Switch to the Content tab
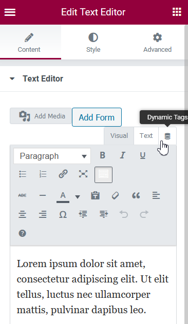Viewport: 188px width, 324px height. click(29, 42)
